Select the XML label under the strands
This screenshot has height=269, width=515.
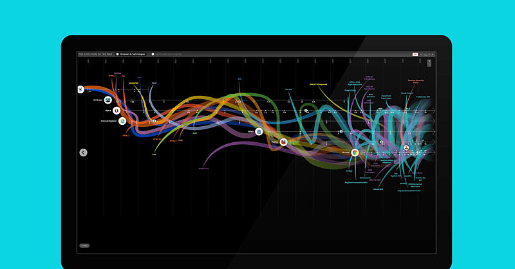(154, 154)
